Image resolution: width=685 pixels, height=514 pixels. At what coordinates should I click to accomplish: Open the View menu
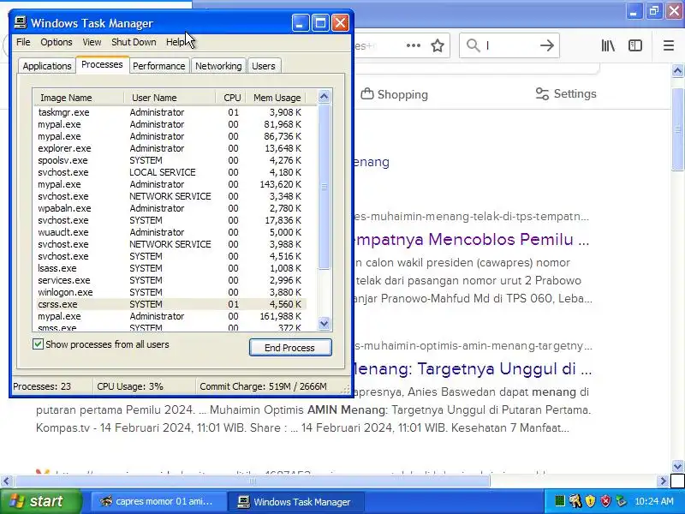[x=92, y=42]
